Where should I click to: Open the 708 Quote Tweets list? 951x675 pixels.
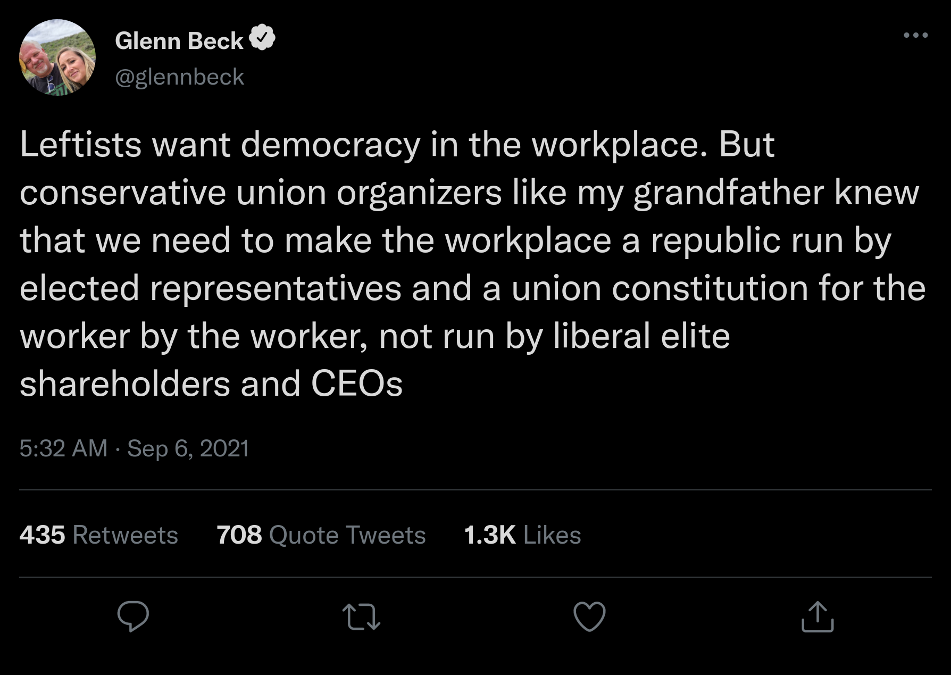point(321,535)
